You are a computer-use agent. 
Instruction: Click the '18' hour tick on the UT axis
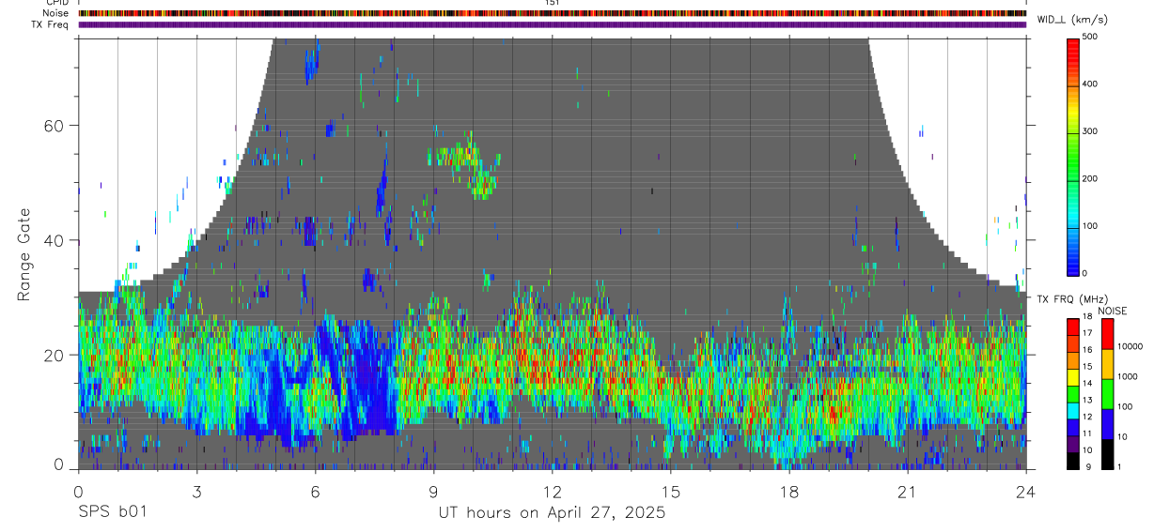[x=789, y=492]
